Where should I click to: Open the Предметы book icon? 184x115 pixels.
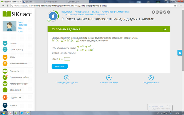(x=5, y=71)
